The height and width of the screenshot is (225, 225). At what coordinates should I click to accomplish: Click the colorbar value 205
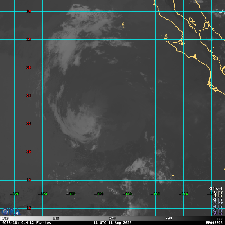pyautogui.click(x=56, y=218)
